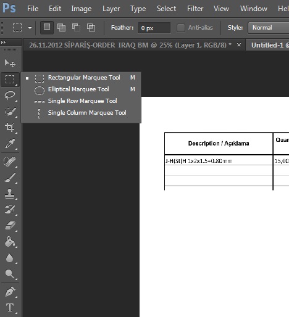
Task: Choose Add to selection mode icon
Action: pyautogui.click(x=61, y=27)
